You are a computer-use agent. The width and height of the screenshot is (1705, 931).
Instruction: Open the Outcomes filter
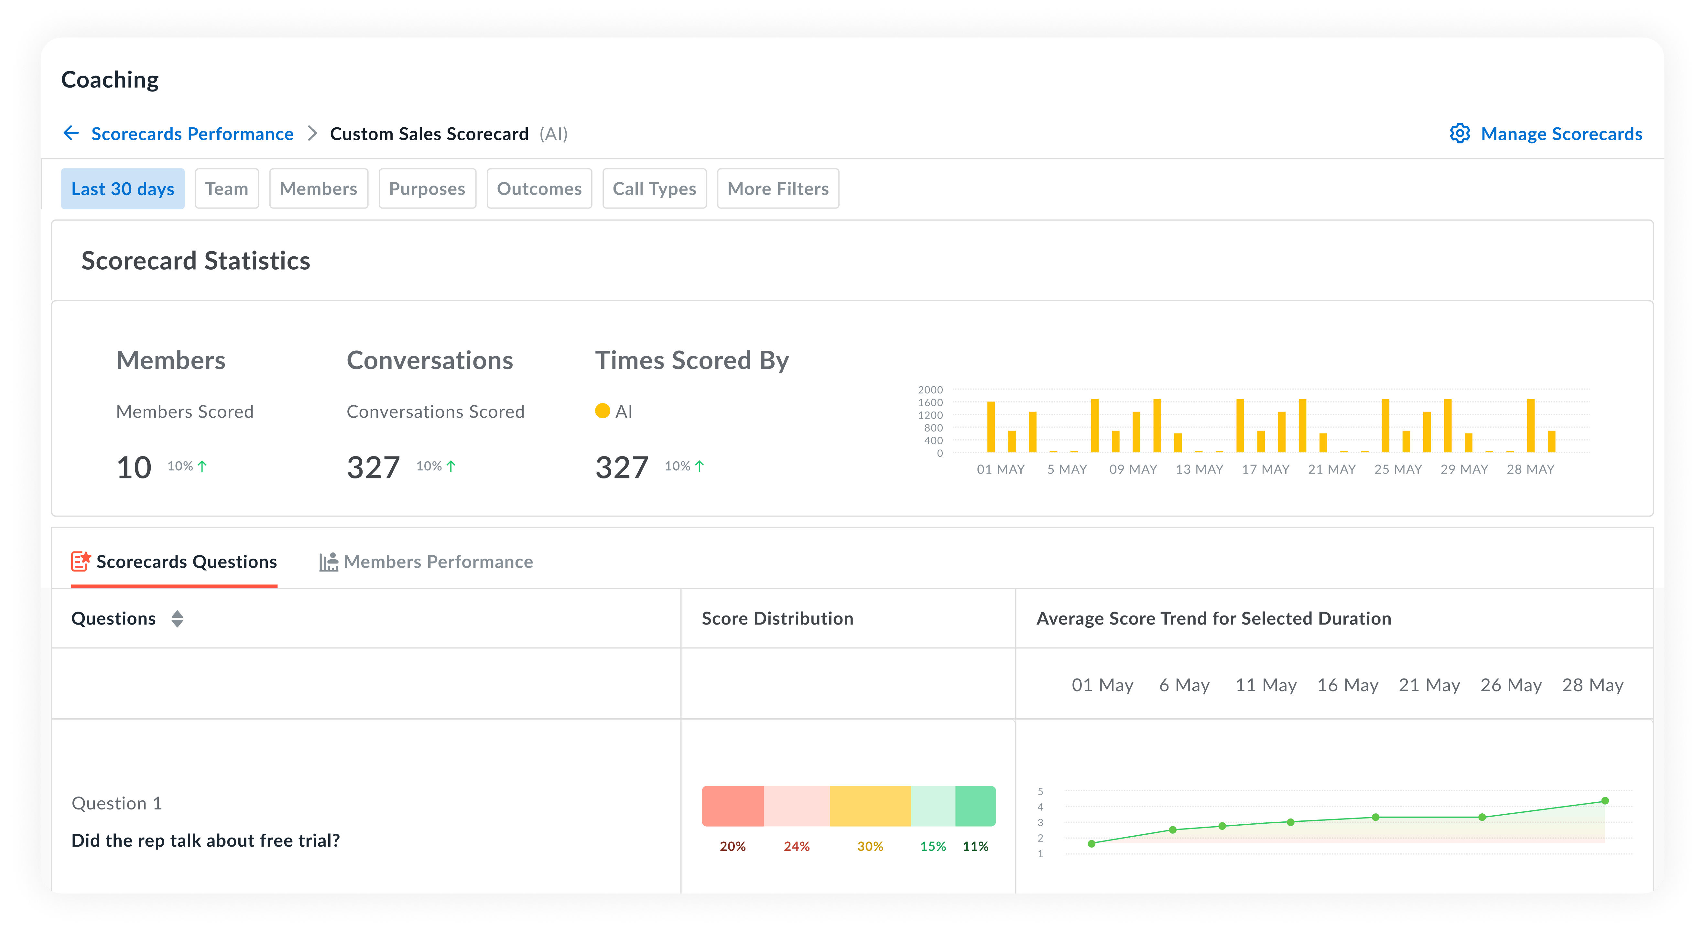click(x=539, y=188)
